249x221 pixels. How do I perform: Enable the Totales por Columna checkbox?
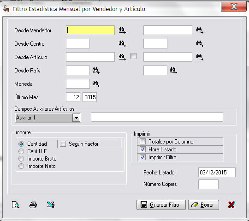click(142, 141)
